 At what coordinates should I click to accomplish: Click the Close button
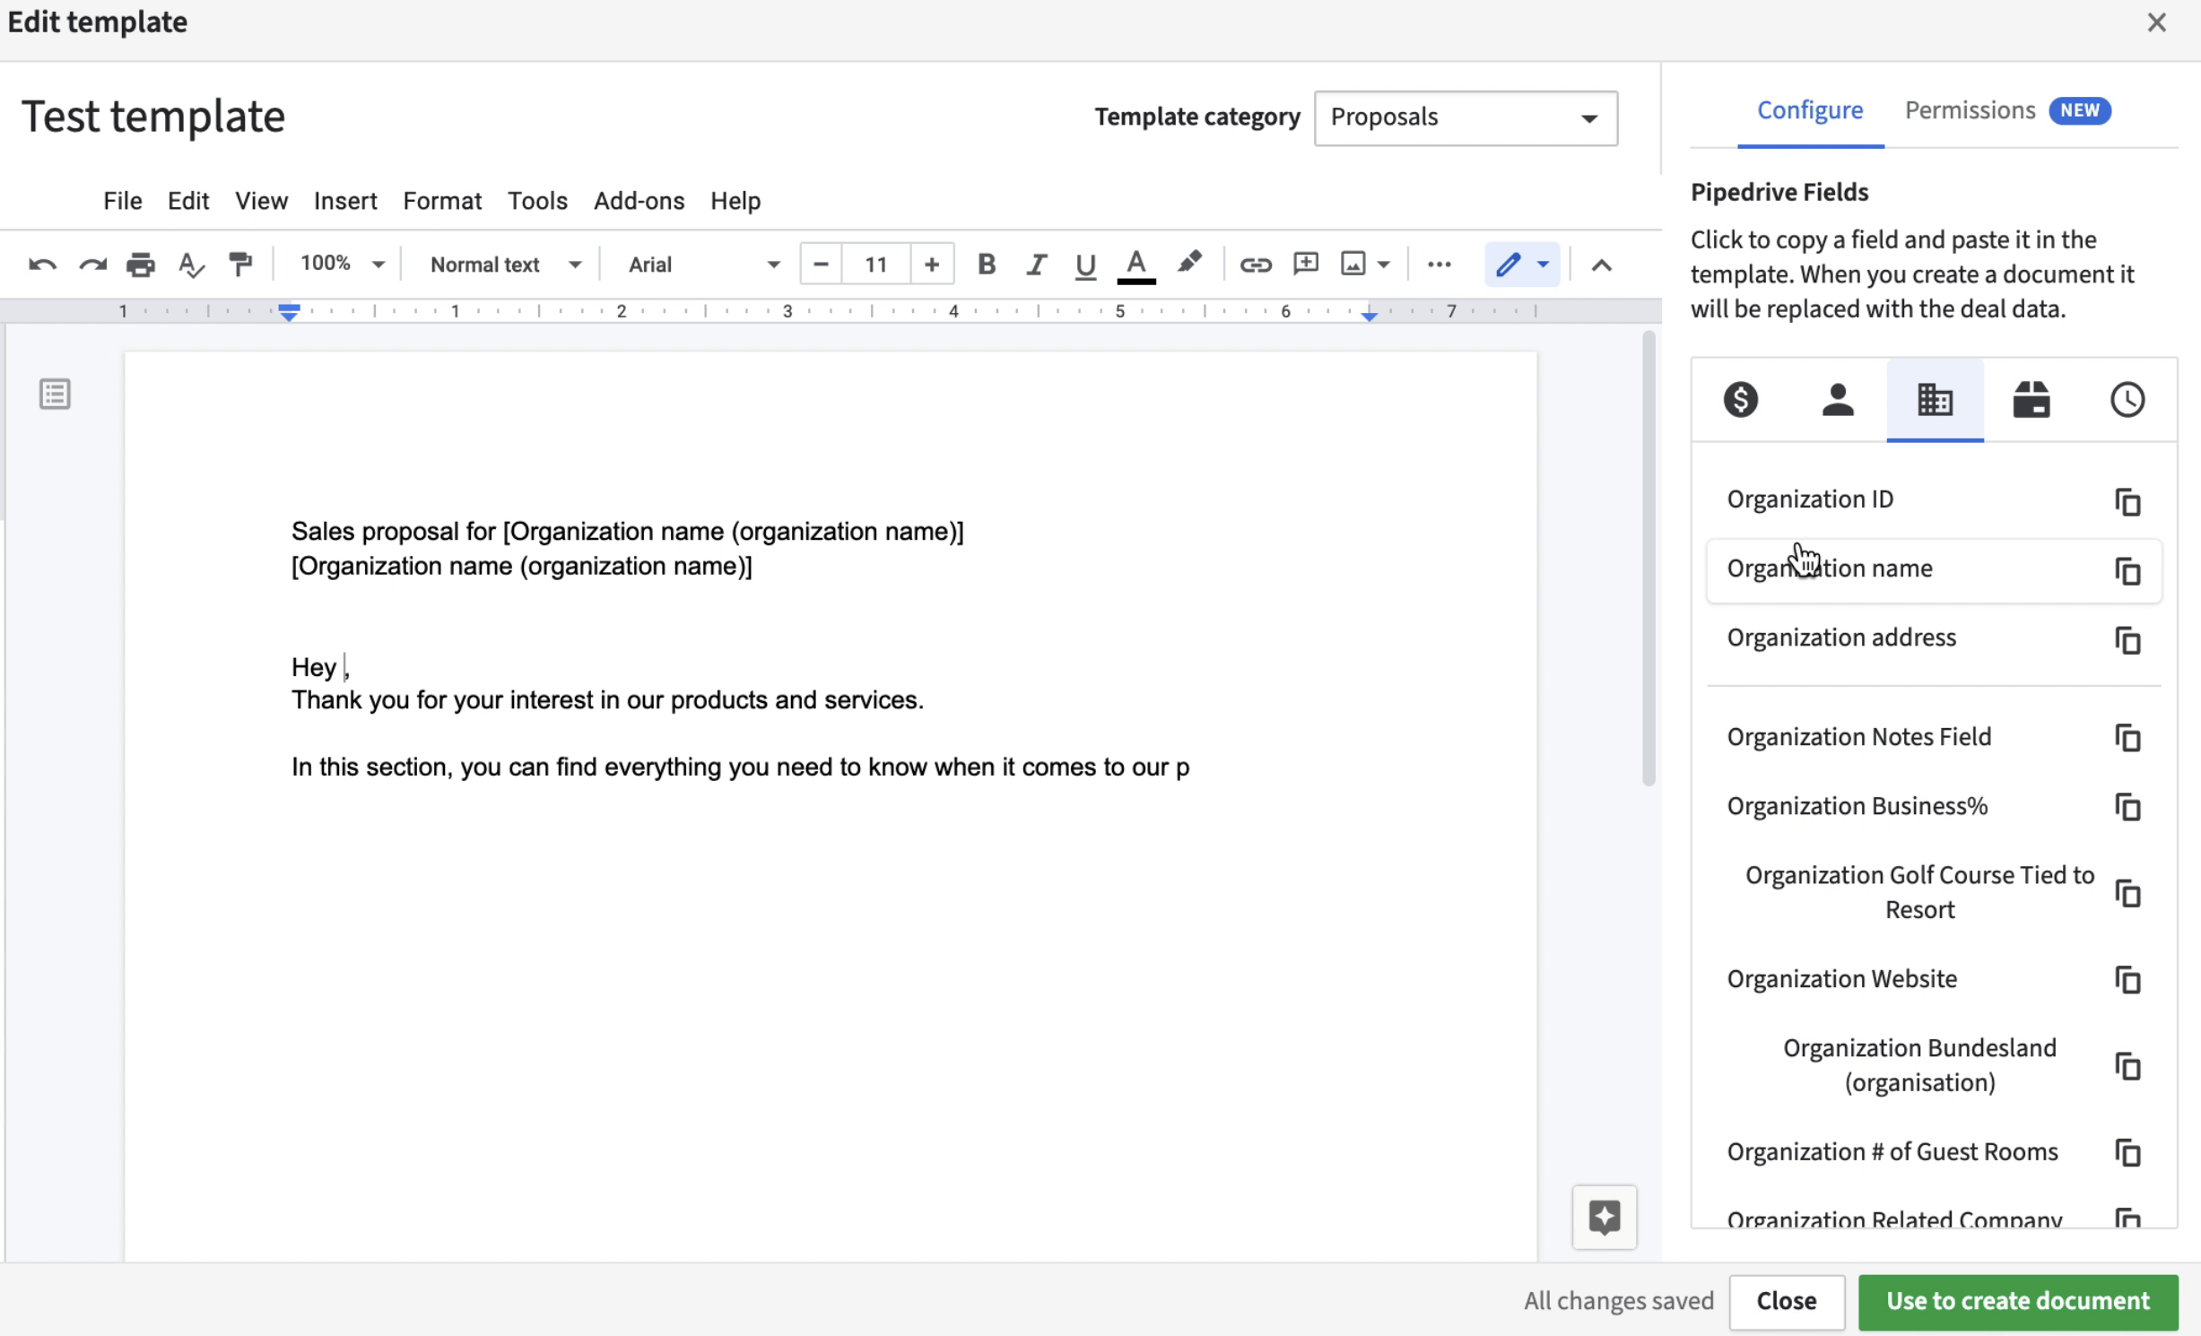click(x=1787, y=1301)
